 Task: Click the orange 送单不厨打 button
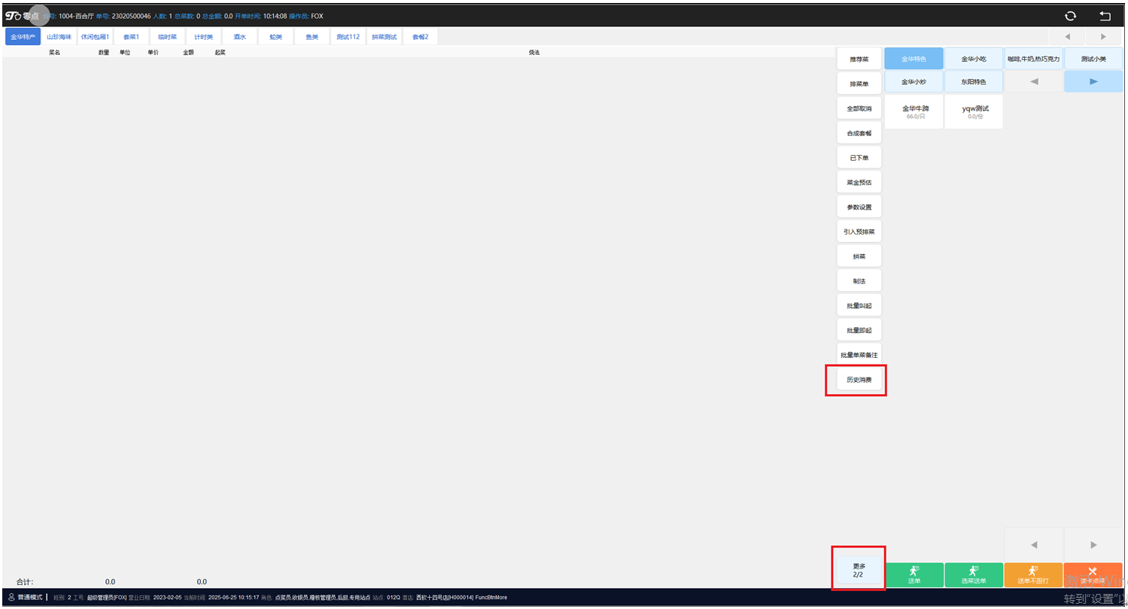tap(1033, 575)
